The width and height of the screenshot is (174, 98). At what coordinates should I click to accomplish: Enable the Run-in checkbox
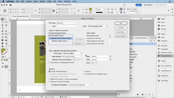(x=85, y=71)
